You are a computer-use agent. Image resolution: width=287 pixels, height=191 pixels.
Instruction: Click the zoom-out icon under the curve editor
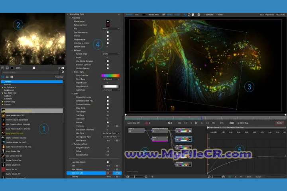click(x=209, y=177)
